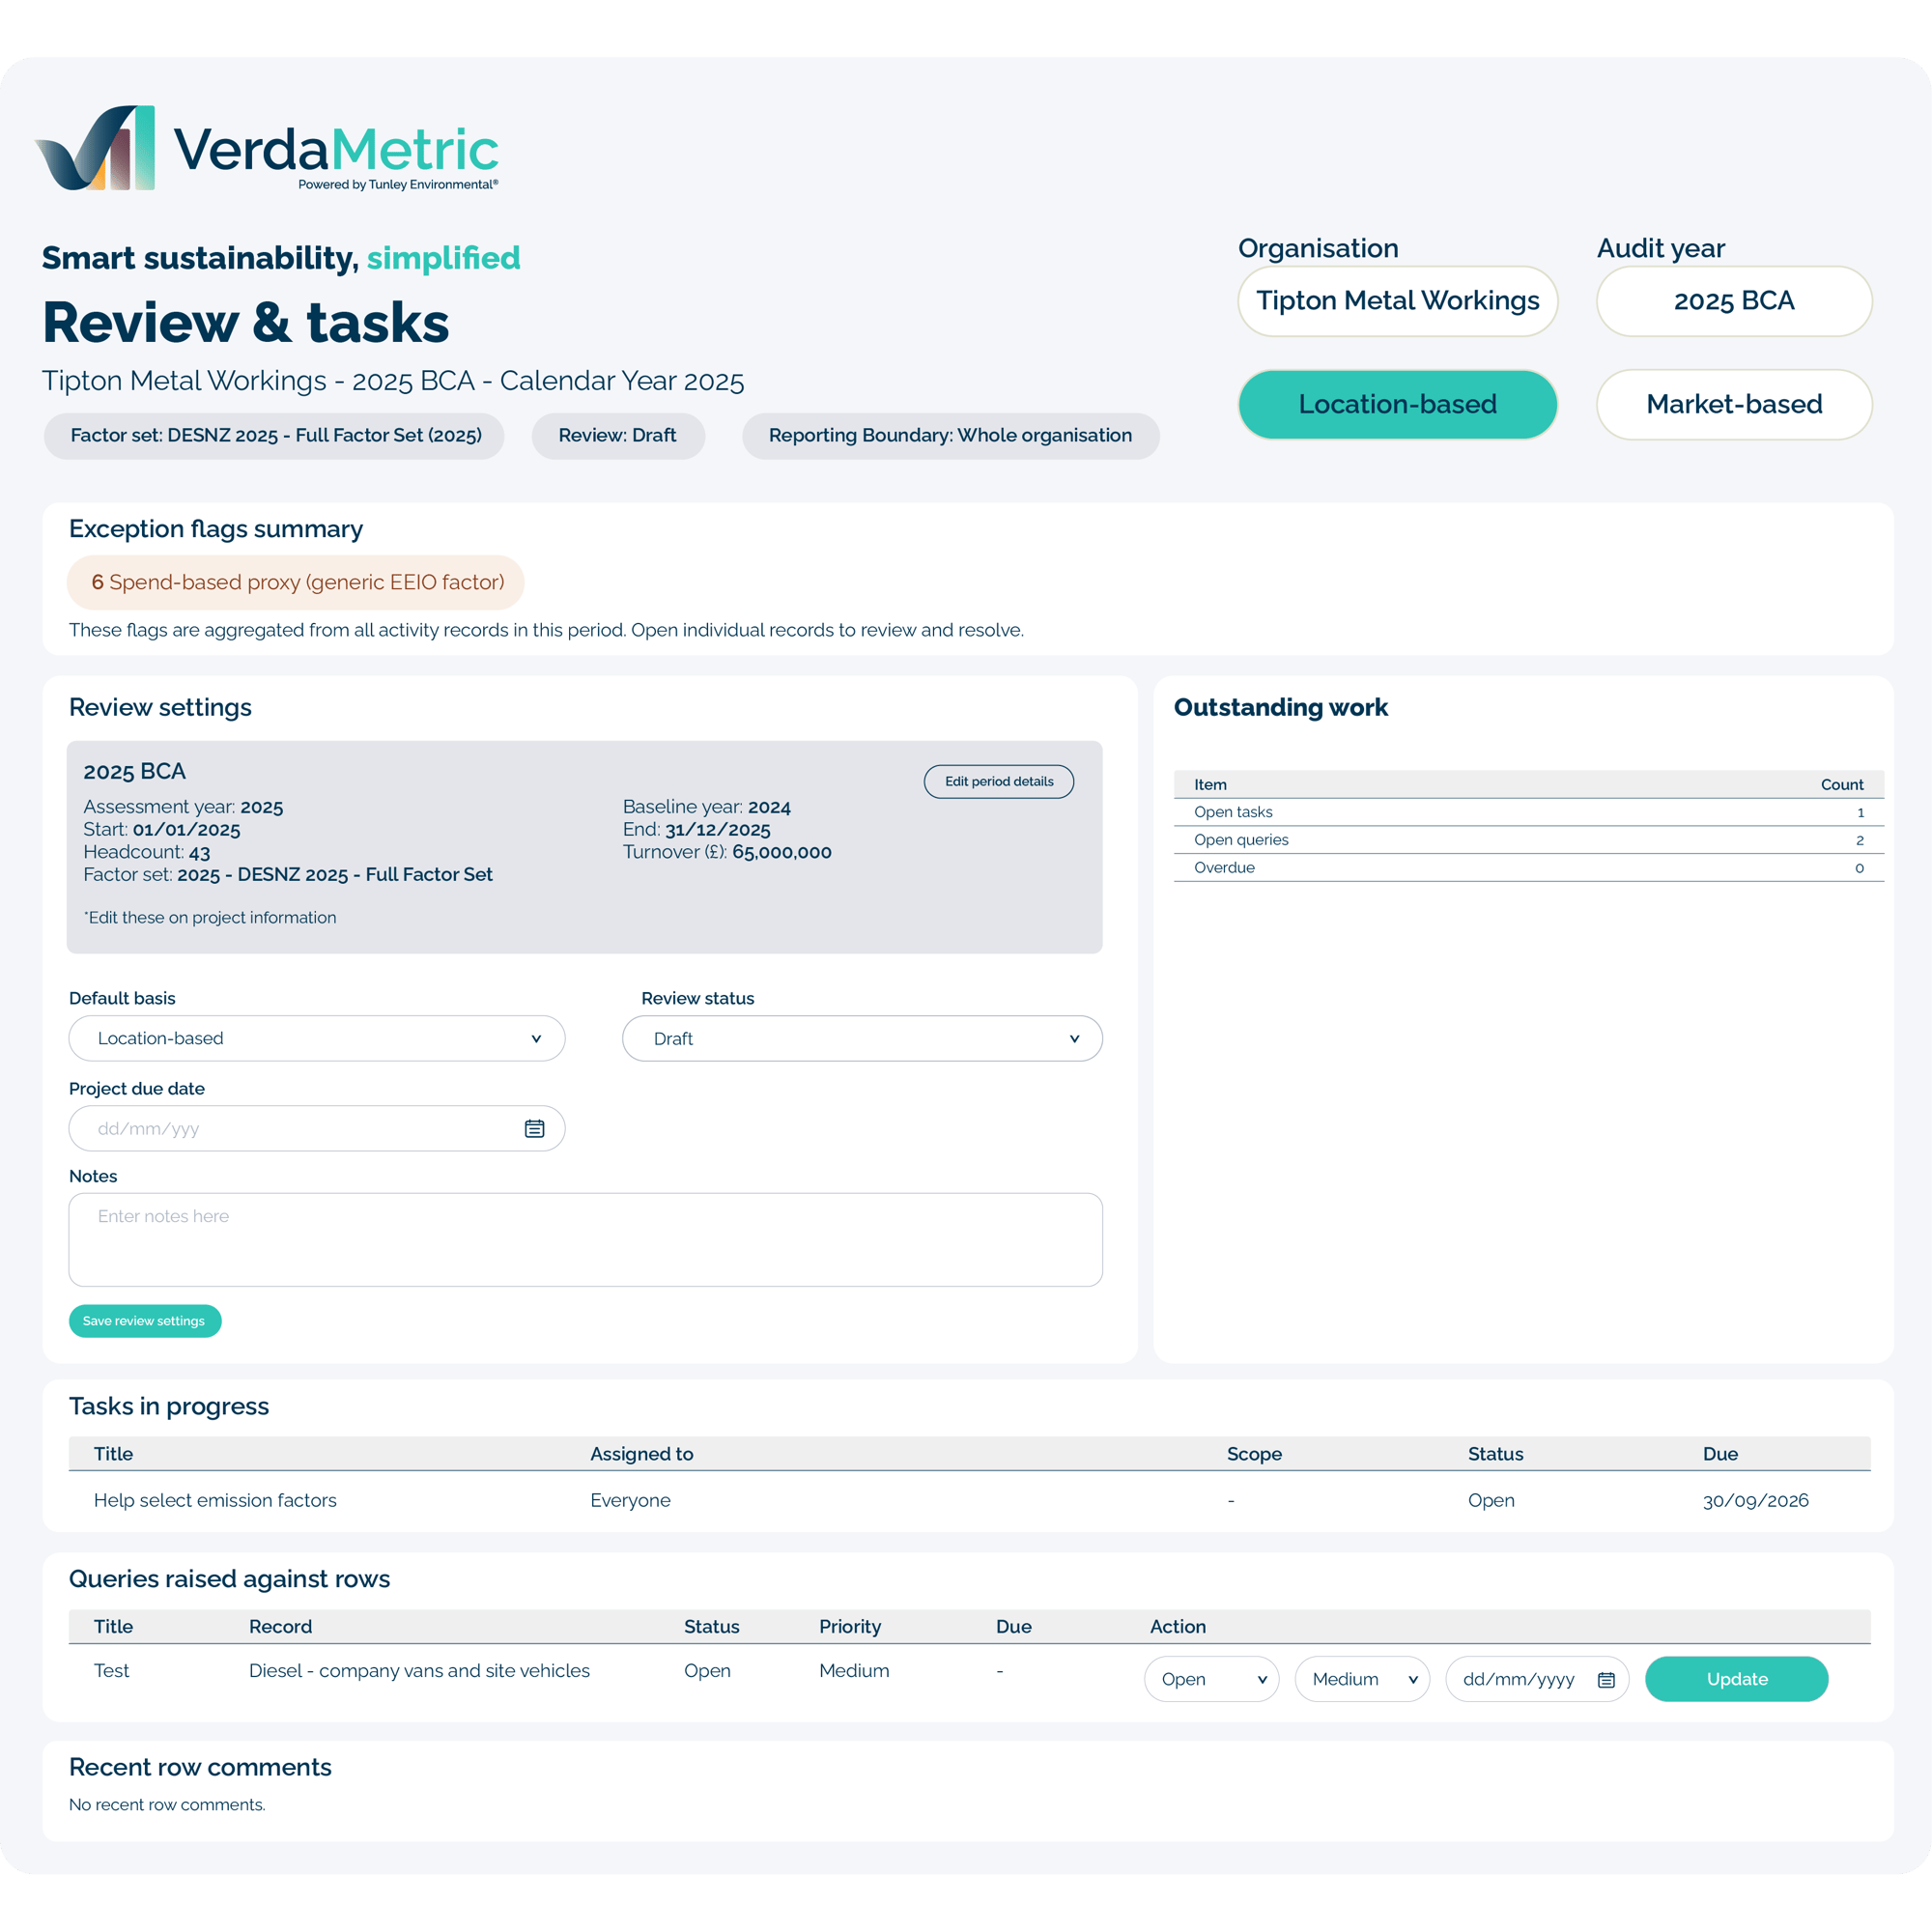Screen dimensions: 1932x1932
Task: Click the VerdaMetric logo
Action: pos(267,148)
